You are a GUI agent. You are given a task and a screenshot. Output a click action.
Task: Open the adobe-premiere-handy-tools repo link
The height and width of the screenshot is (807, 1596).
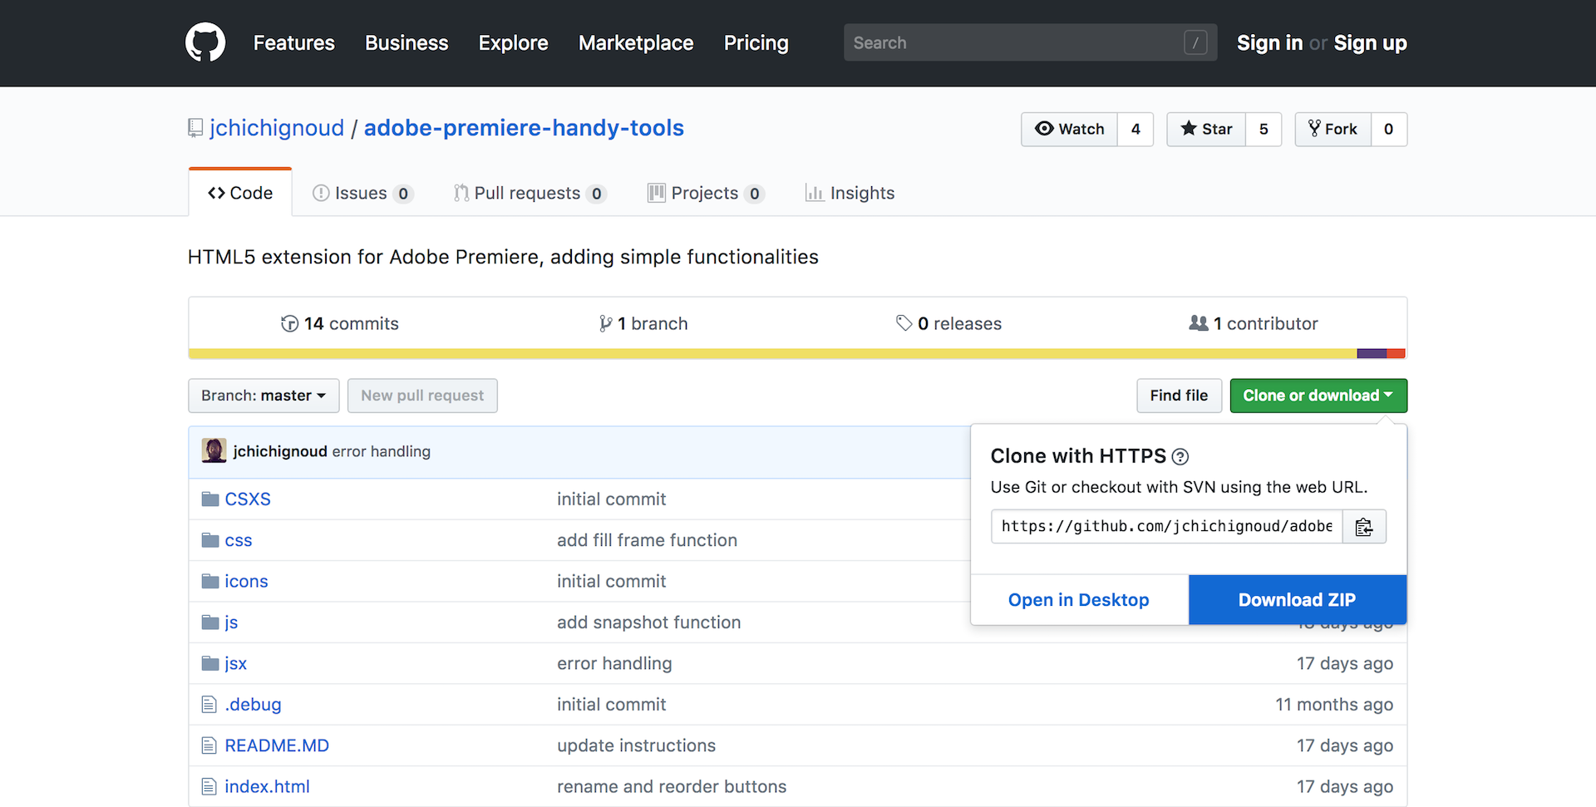pos(524,128)
